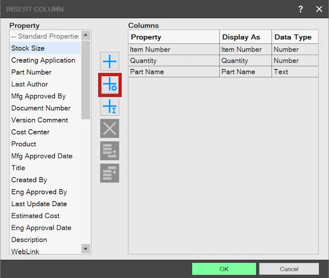This screenshot has height=278, width=329.
Task: Click the move column down icon
Action: coord(110,173)
